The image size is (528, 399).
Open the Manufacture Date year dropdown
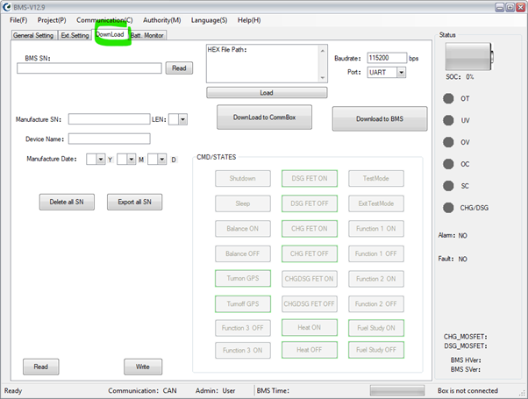coord(100,159)
